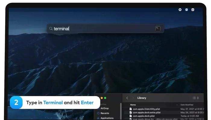Sort Finder files by Date Modified column
Image resolution: width=211 pixels, height=120 pixels.
tap(187, 105)
